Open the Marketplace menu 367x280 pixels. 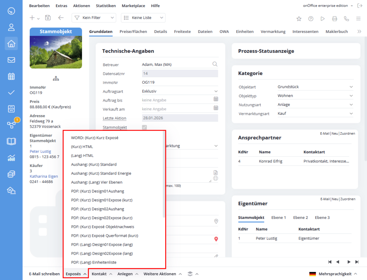pos(133,6)
